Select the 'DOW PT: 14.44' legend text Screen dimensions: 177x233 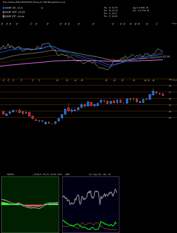click(15, 16)
